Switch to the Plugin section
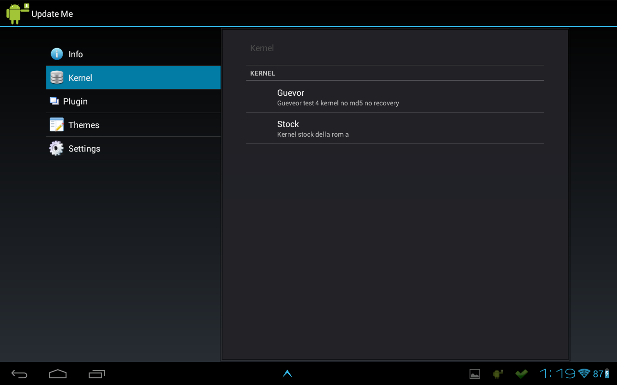 click(134, 101)
